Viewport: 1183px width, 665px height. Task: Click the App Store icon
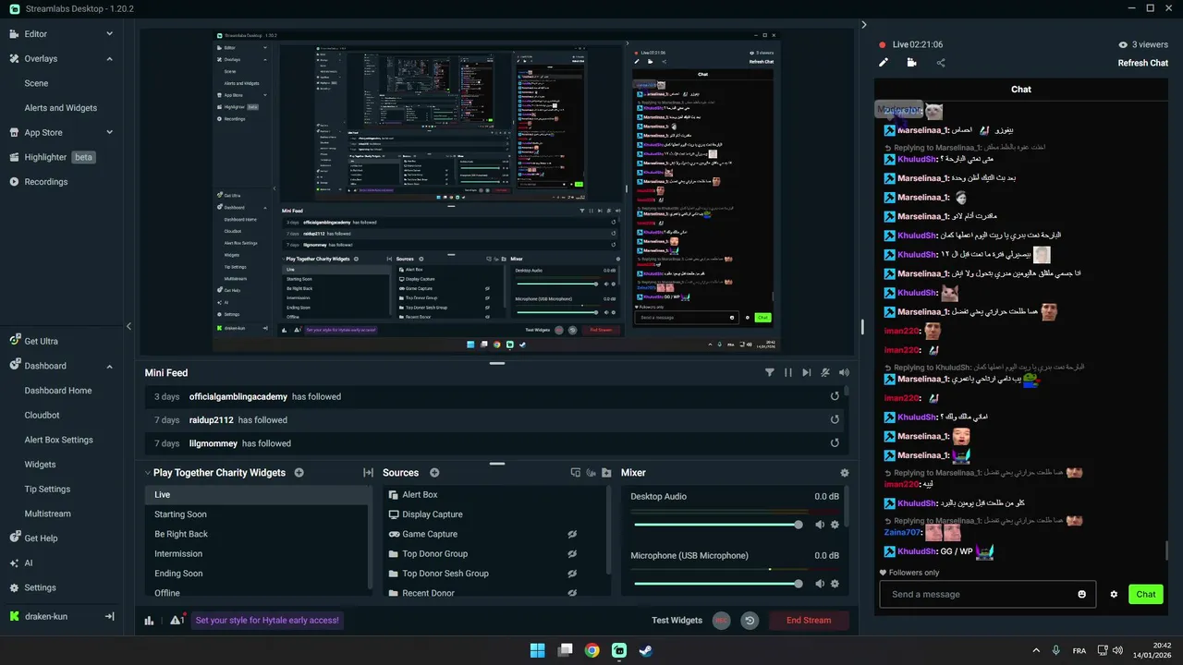[x=15, y=133]
